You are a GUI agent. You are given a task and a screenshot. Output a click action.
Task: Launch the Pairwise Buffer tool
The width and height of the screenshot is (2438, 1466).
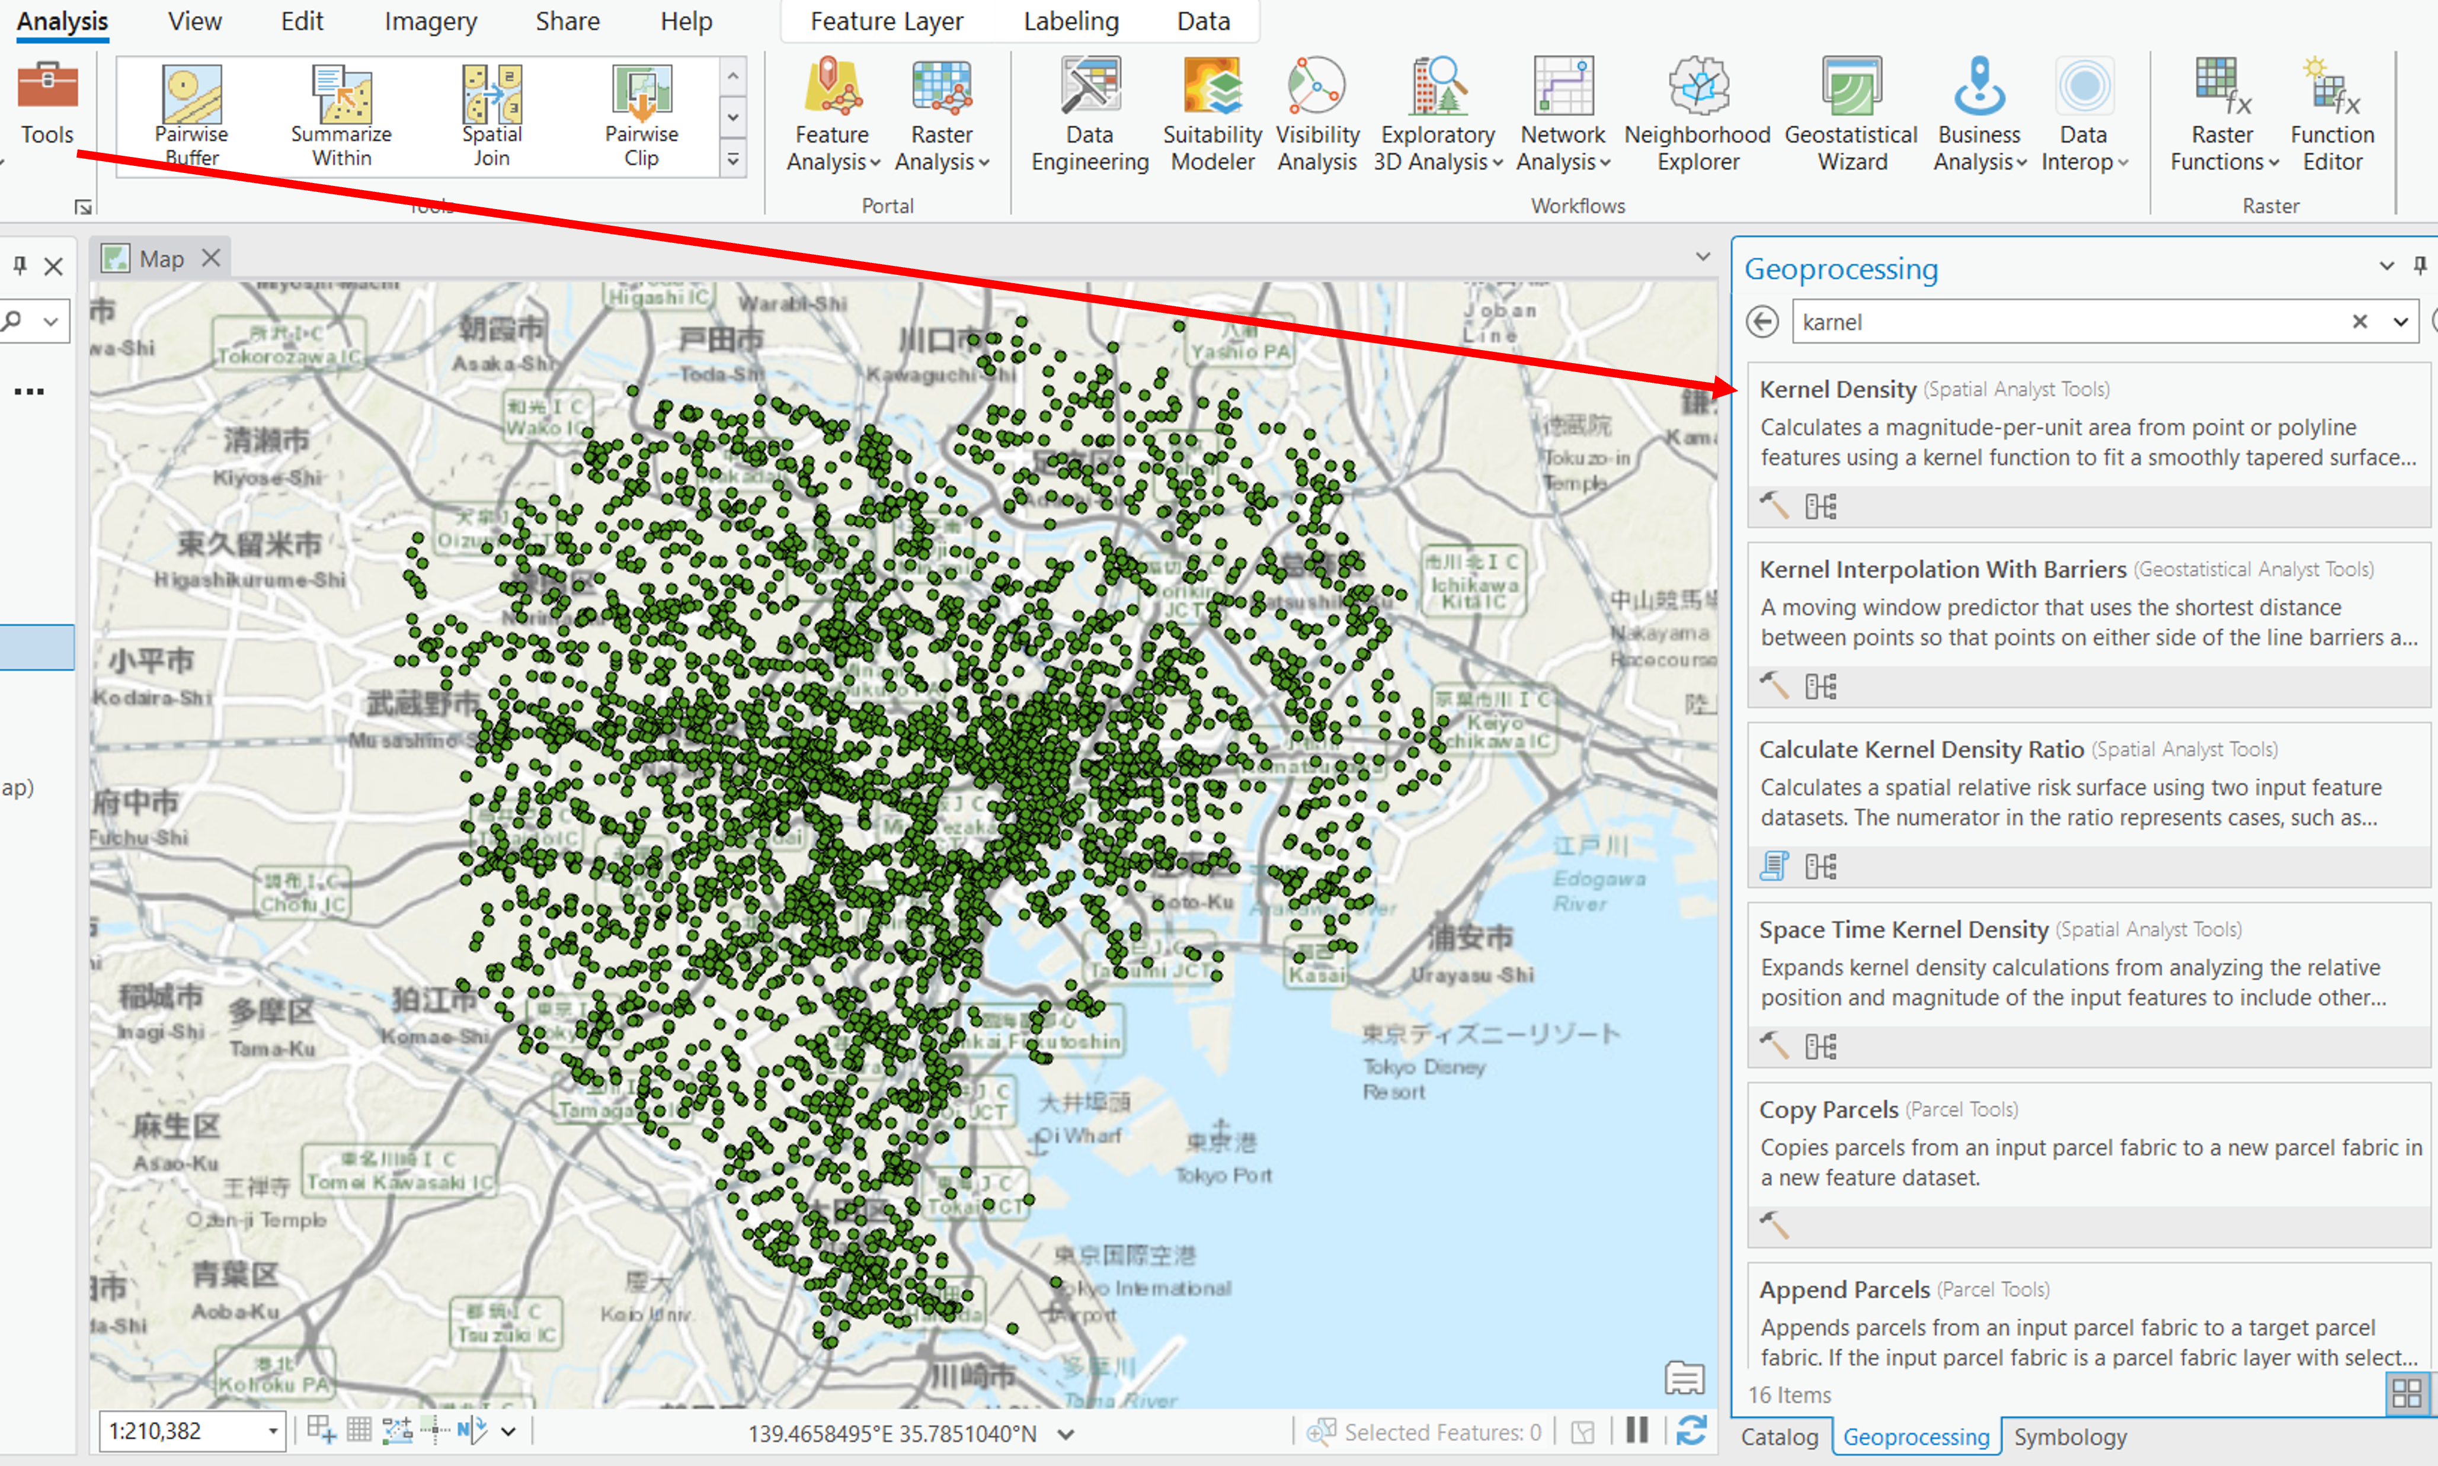pos(192,116)
